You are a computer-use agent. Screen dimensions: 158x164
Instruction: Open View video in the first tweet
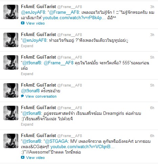pyautogui.click(x=35, y=23)
